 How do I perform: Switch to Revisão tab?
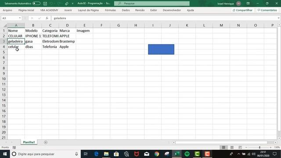click(x=140, y=10)
